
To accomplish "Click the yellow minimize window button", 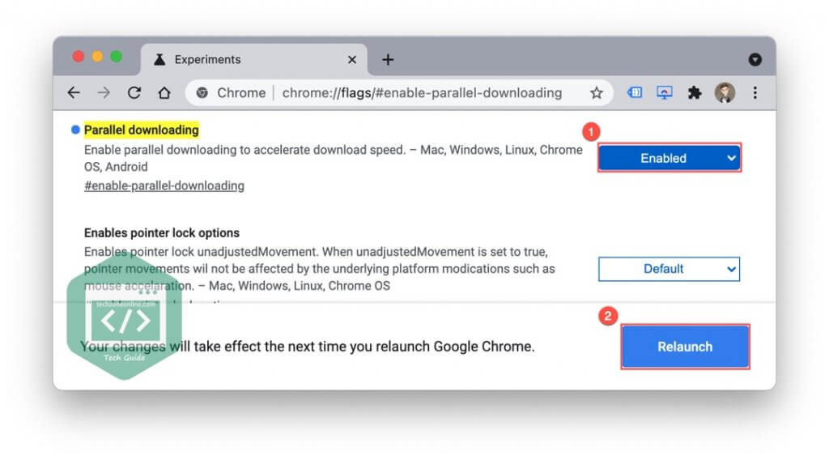I will 97,57.
